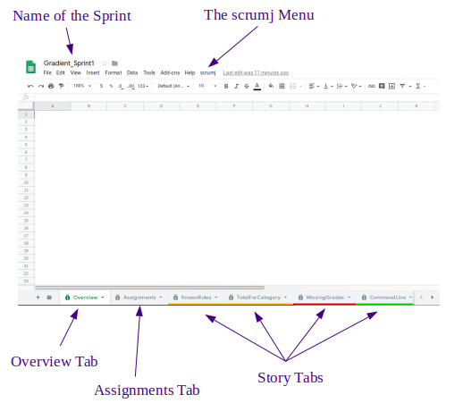The width and height of the screenshot is (463, 403).
Task: Undo the last action
Action: [x=30, y=86]
